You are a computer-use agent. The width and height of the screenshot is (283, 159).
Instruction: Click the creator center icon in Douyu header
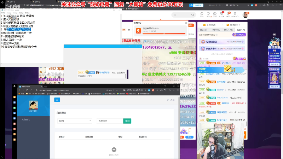pyautogui.click(x=235, y=14)
